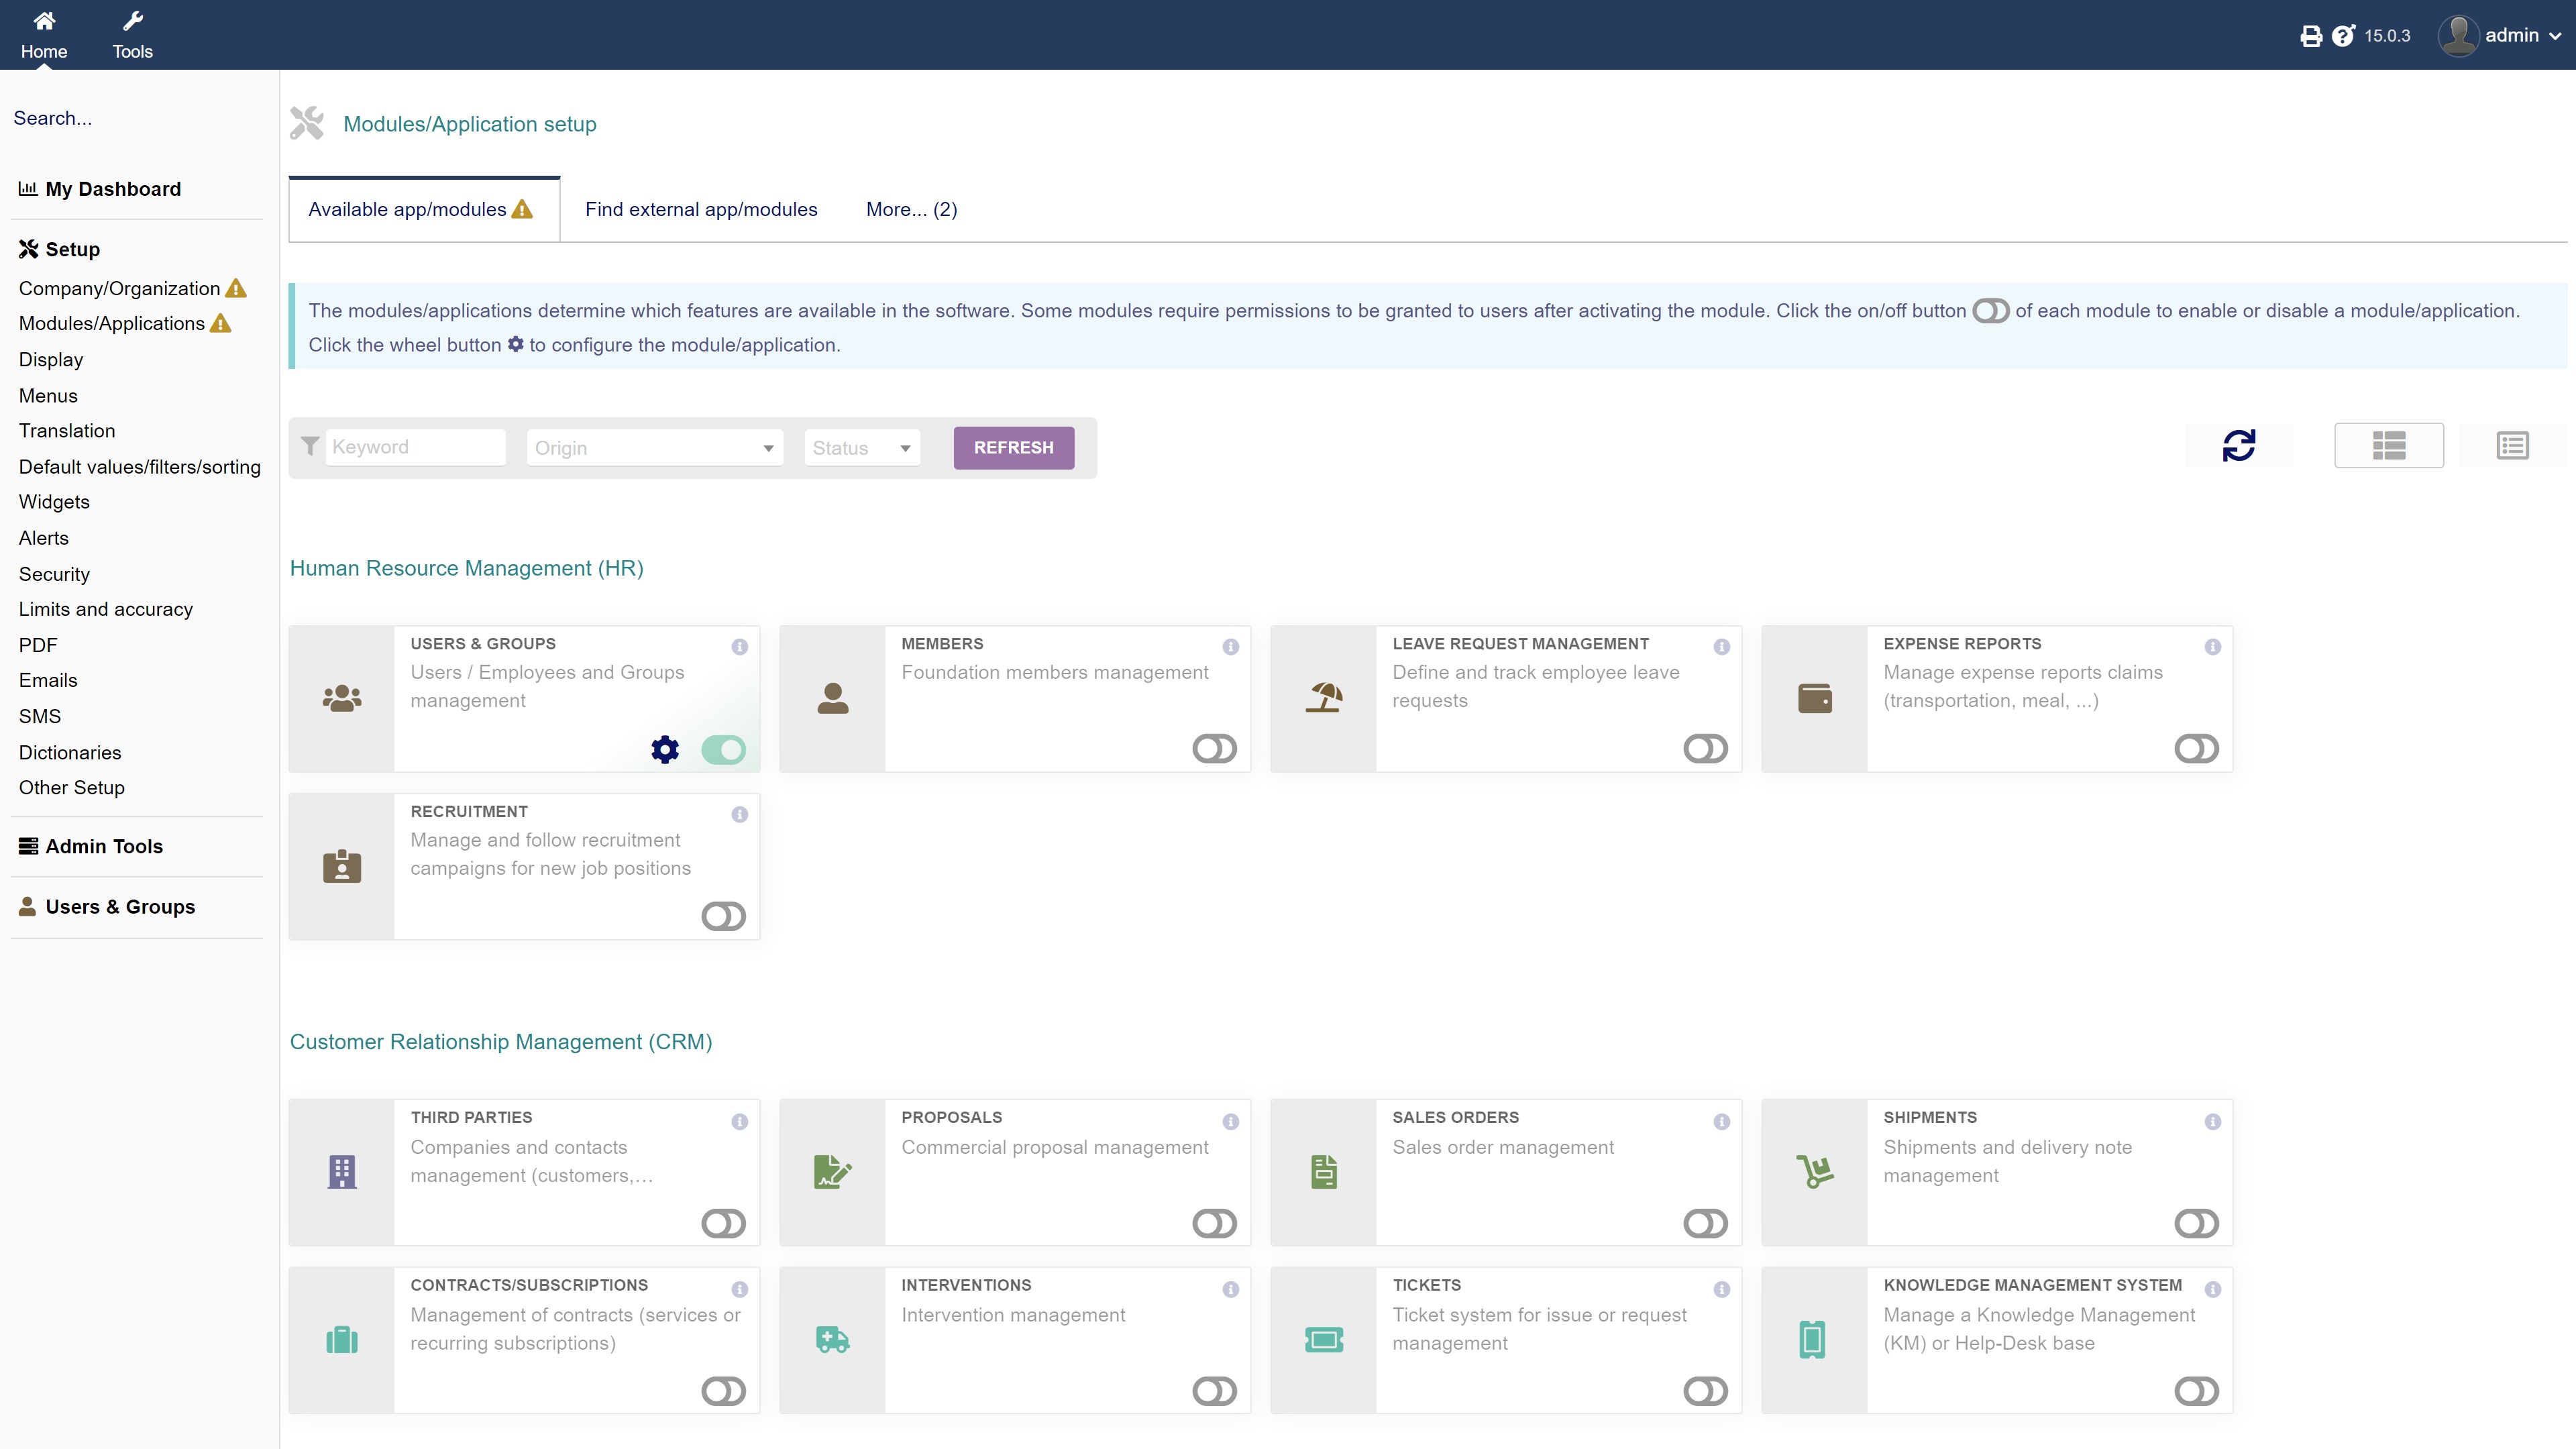Open the Emails setup page
Image resolution: width=2576 pixels, height=1449 pixels.
[x=48, y=681]
